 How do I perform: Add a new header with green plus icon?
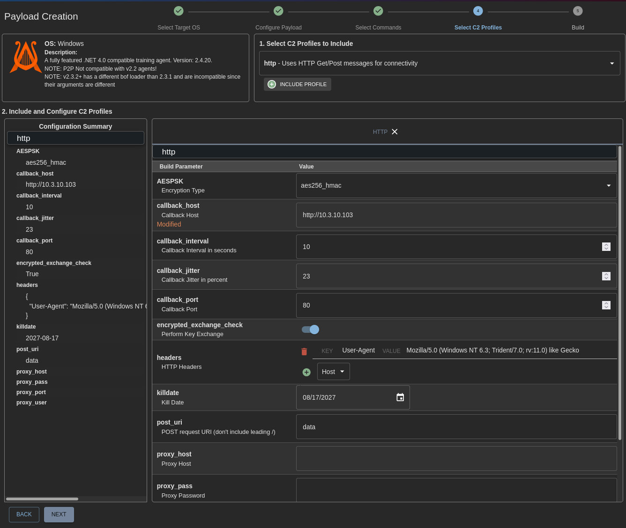tap(306, 372)
